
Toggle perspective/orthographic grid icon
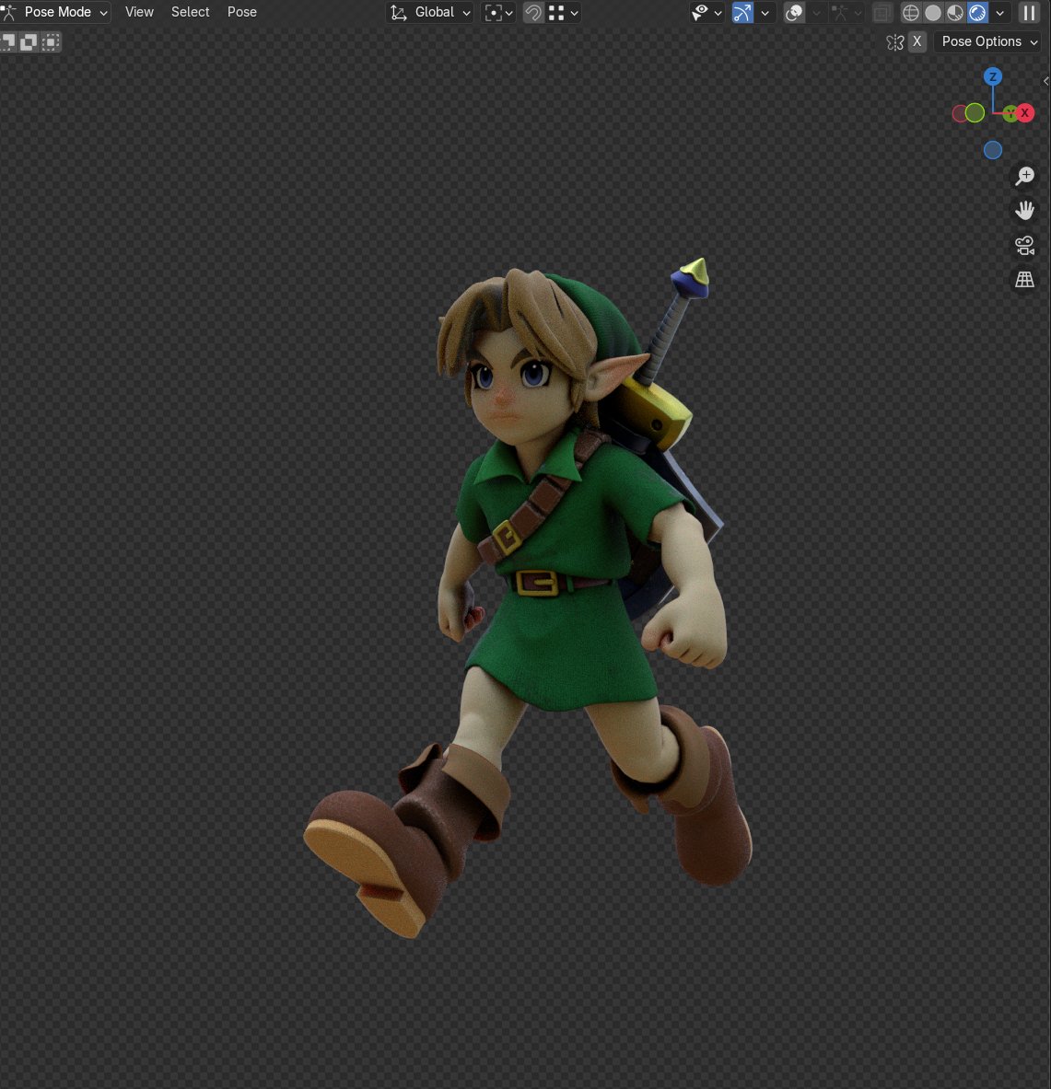tap(1024, 280)
